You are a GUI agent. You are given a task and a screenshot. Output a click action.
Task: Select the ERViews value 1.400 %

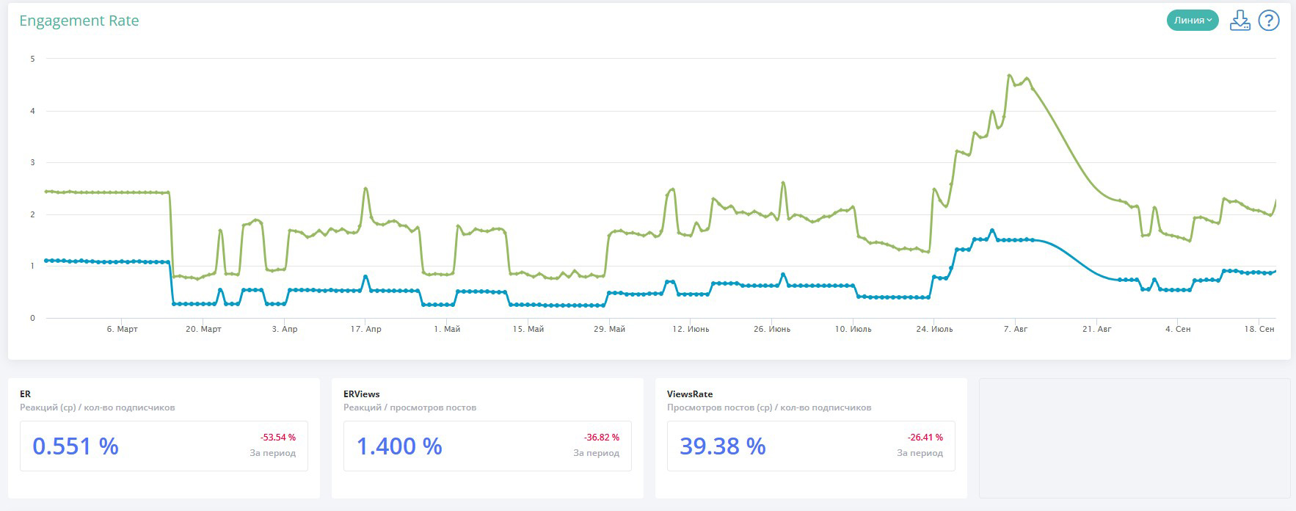point(399,446)
